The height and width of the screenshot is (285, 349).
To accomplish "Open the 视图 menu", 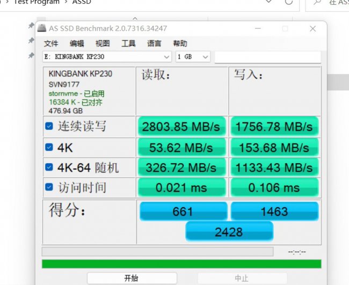I will (103, 43).
